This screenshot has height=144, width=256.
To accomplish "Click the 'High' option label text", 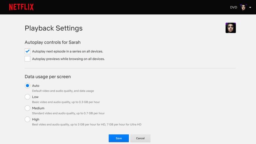I will [36, 119].
